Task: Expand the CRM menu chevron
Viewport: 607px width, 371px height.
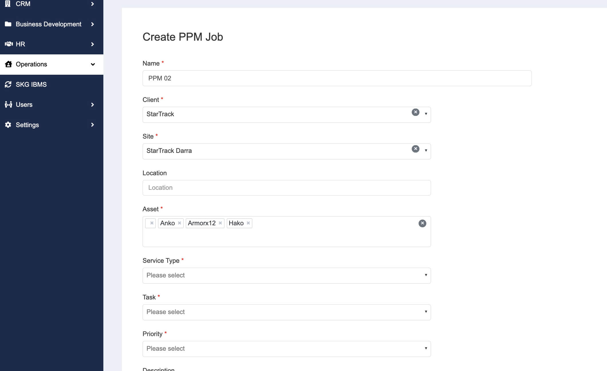Action: click(x=92, y=4)
